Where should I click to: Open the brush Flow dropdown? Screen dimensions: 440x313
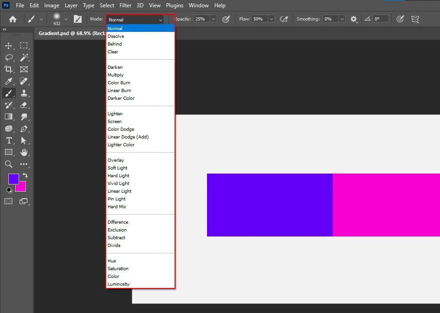tap(271, 19)
